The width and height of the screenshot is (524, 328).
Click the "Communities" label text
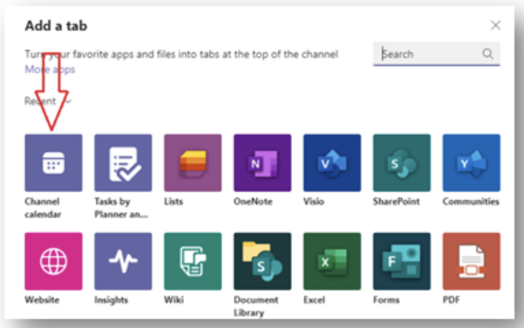click(x=471, y=201)
